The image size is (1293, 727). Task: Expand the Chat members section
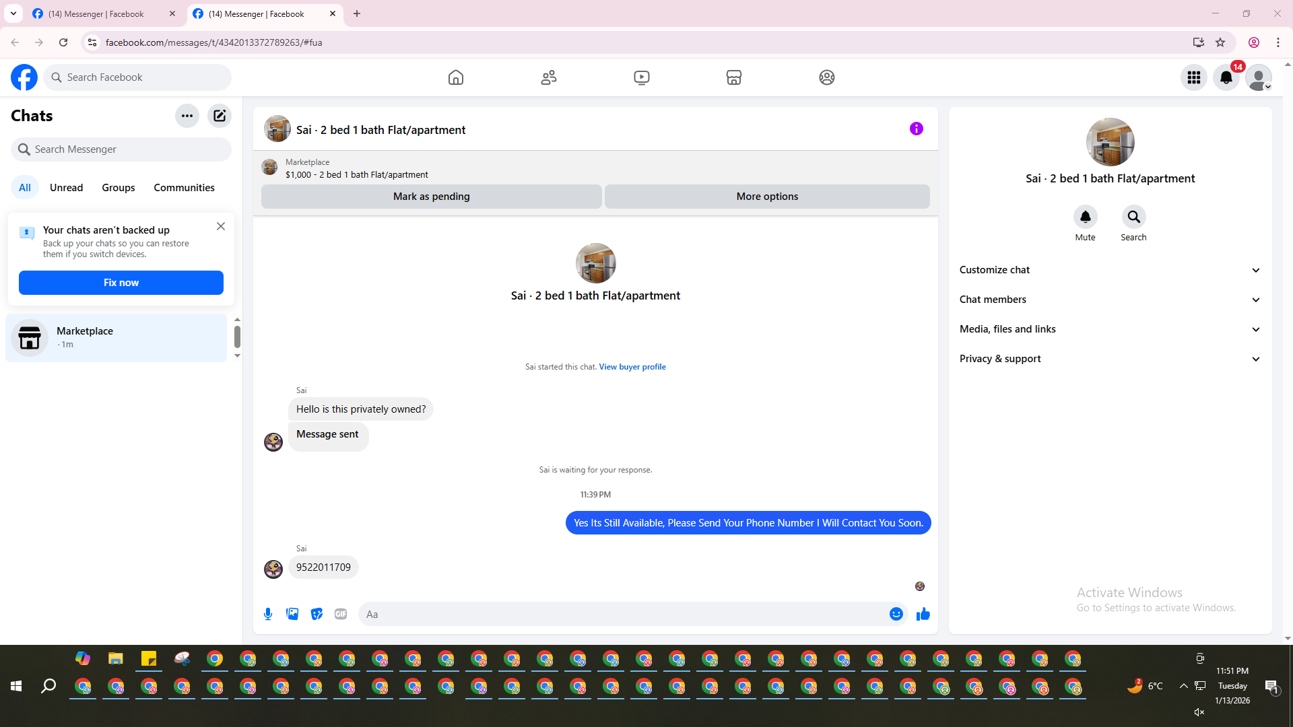coord(1109,300)
